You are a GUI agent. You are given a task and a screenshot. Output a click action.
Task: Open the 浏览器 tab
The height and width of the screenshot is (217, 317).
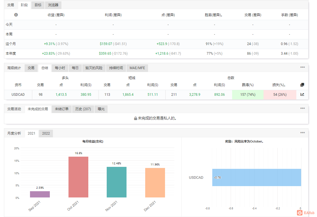pyautogui.click(x=53, y=5)
